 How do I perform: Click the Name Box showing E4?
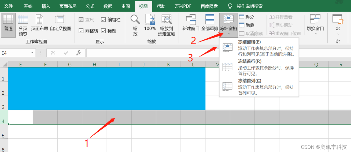click(x=16, y=53)
